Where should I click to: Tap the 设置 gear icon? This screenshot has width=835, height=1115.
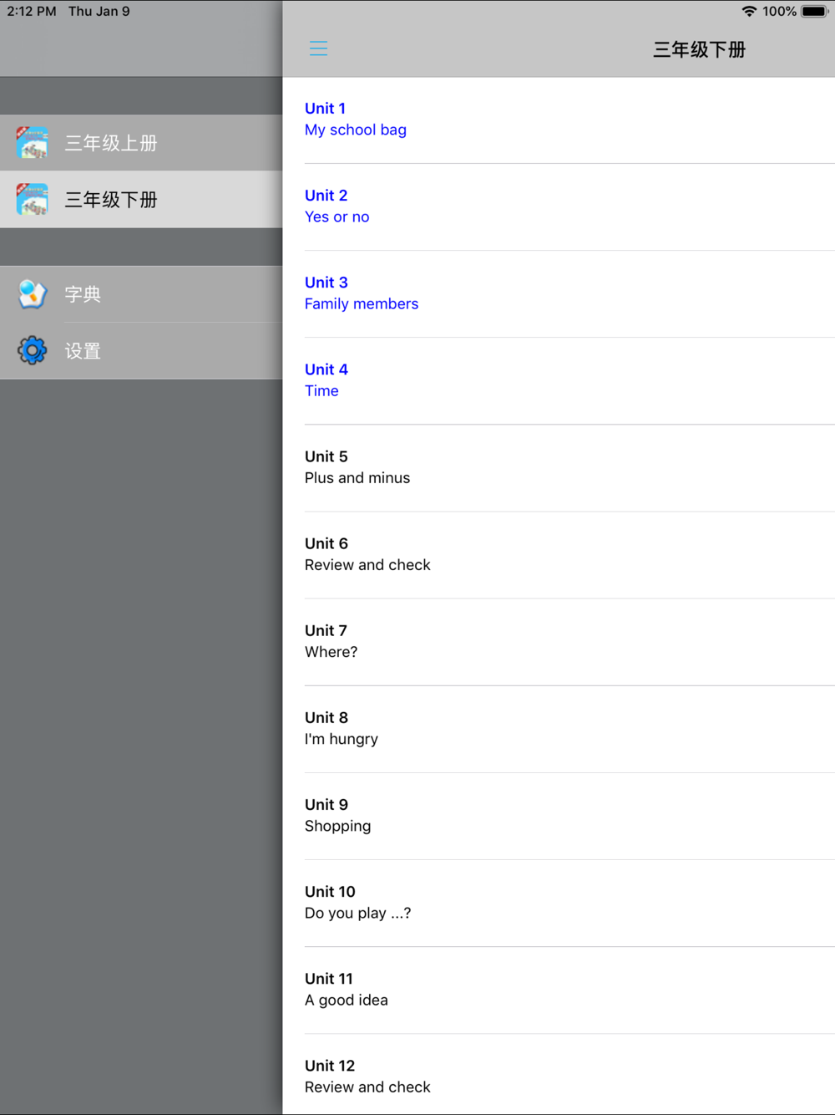32,350
